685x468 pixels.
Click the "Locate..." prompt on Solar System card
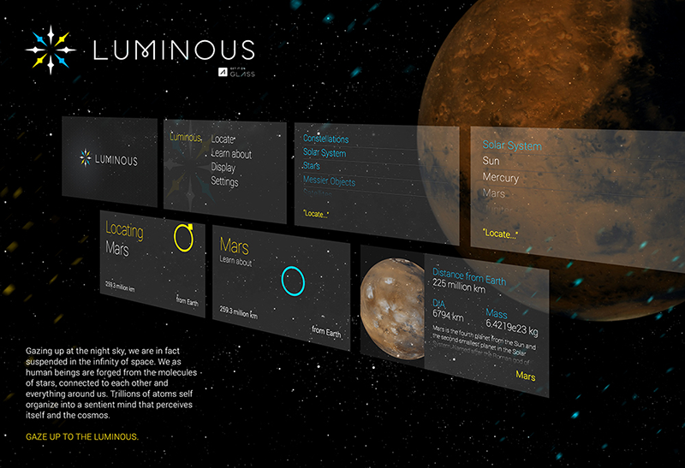[x=500, y=234]
